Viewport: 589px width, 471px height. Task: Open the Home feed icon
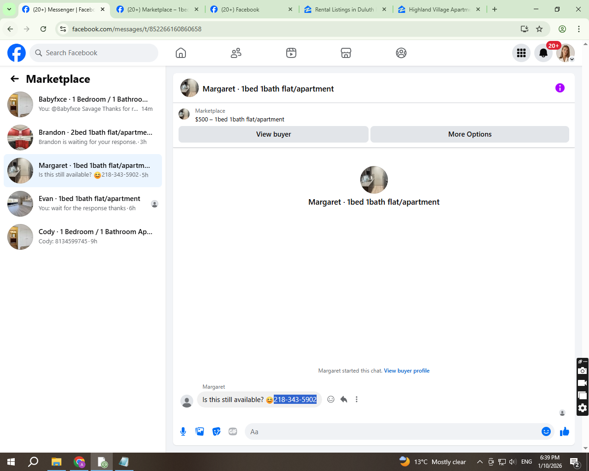coord(181,53)
